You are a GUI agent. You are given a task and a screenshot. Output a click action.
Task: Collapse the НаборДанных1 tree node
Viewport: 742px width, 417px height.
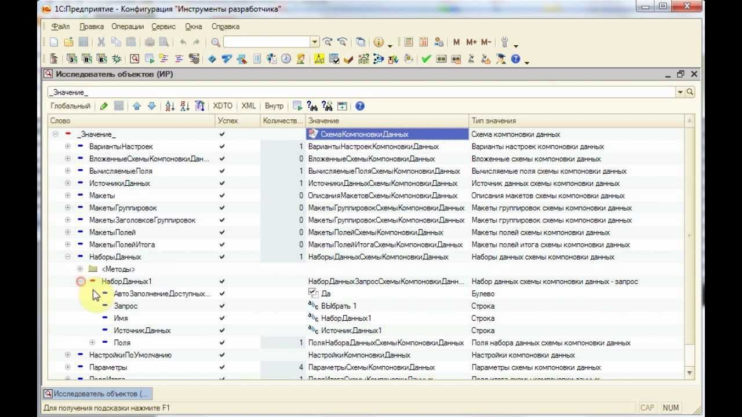[x=81, y=281]
